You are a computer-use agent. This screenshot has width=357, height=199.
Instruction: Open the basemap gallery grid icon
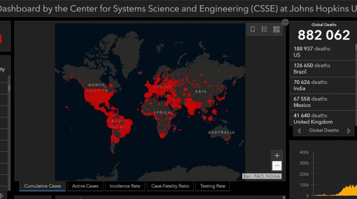click(276, 29)
